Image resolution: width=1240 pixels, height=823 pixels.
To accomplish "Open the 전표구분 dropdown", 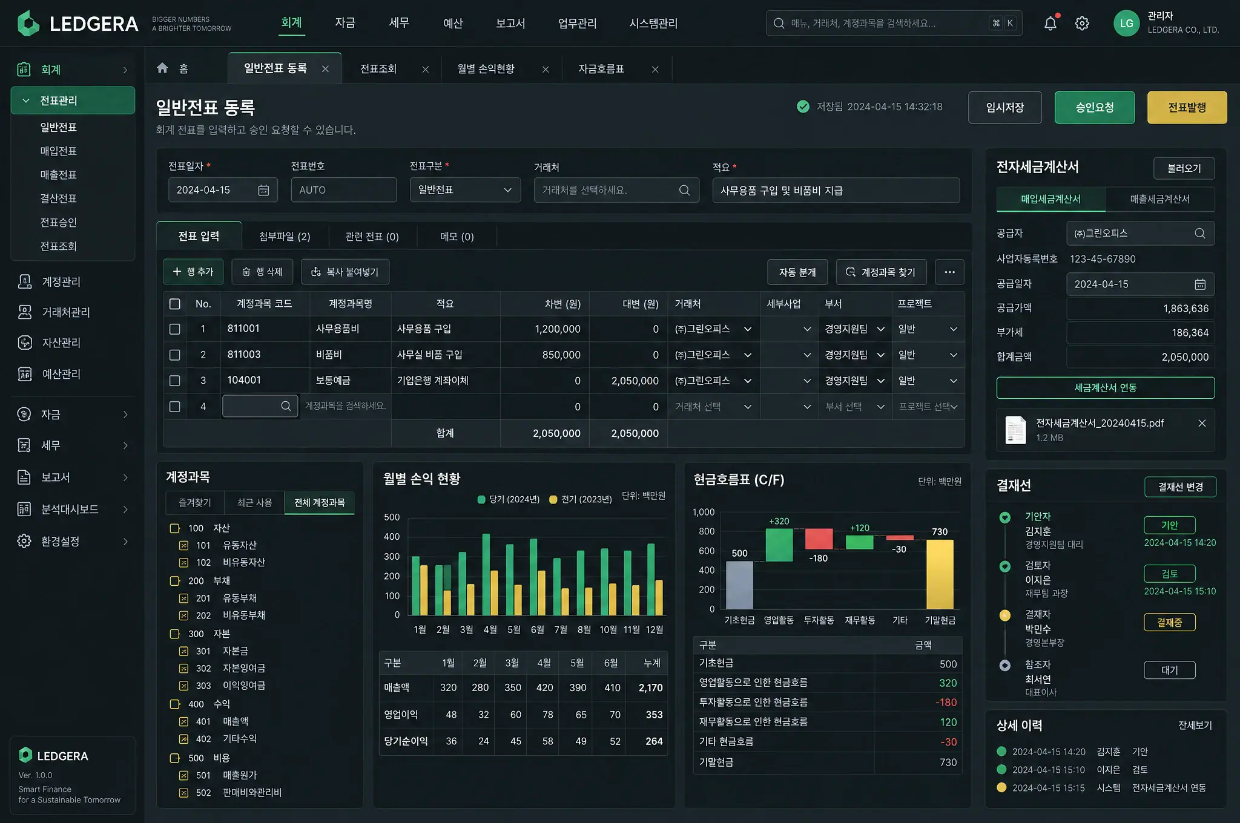I will tap(465, 190).
